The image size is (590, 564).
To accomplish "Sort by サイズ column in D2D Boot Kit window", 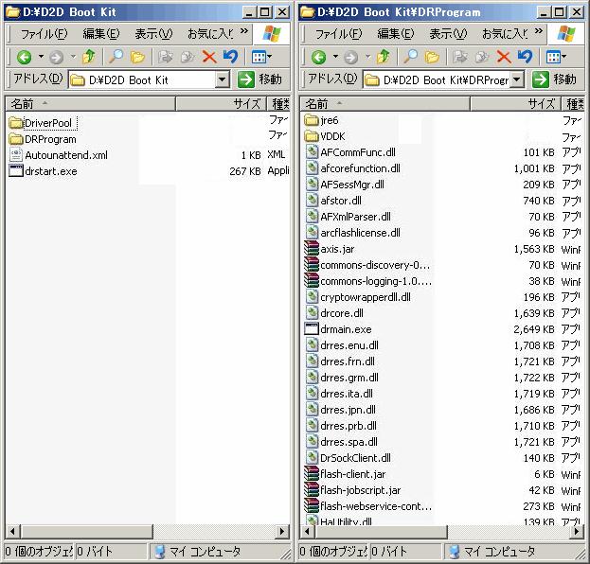I will pyautogui.click(x=222, y=103).
